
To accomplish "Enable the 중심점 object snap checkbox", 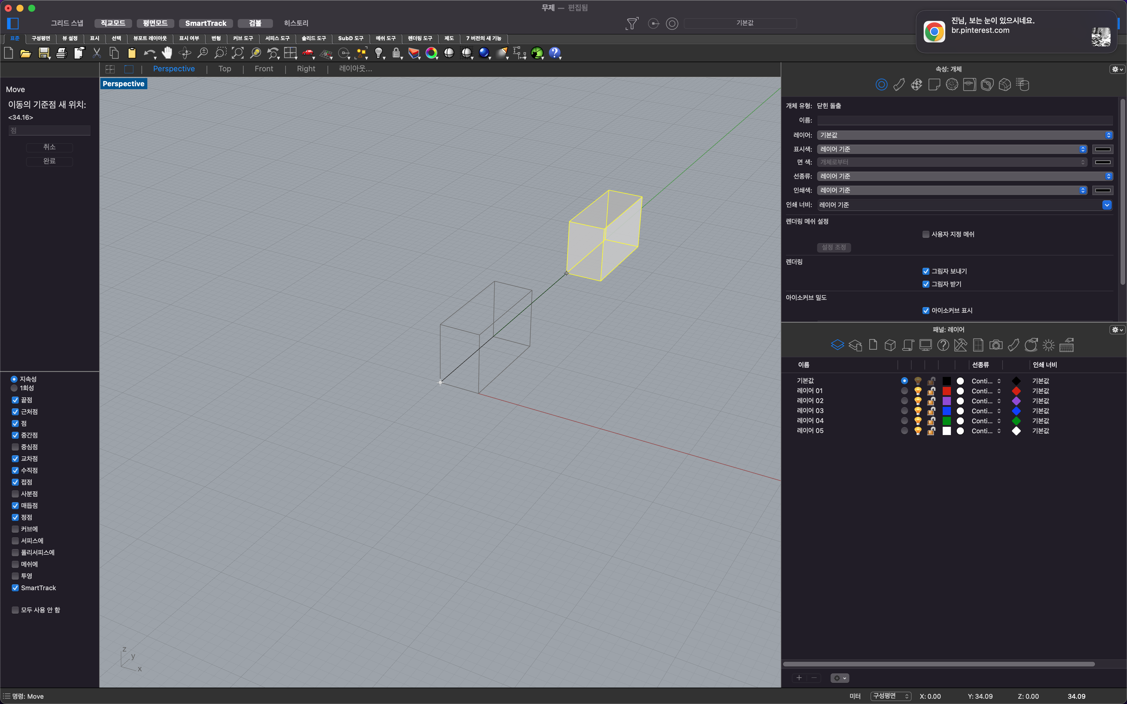I will pos(15,447).
